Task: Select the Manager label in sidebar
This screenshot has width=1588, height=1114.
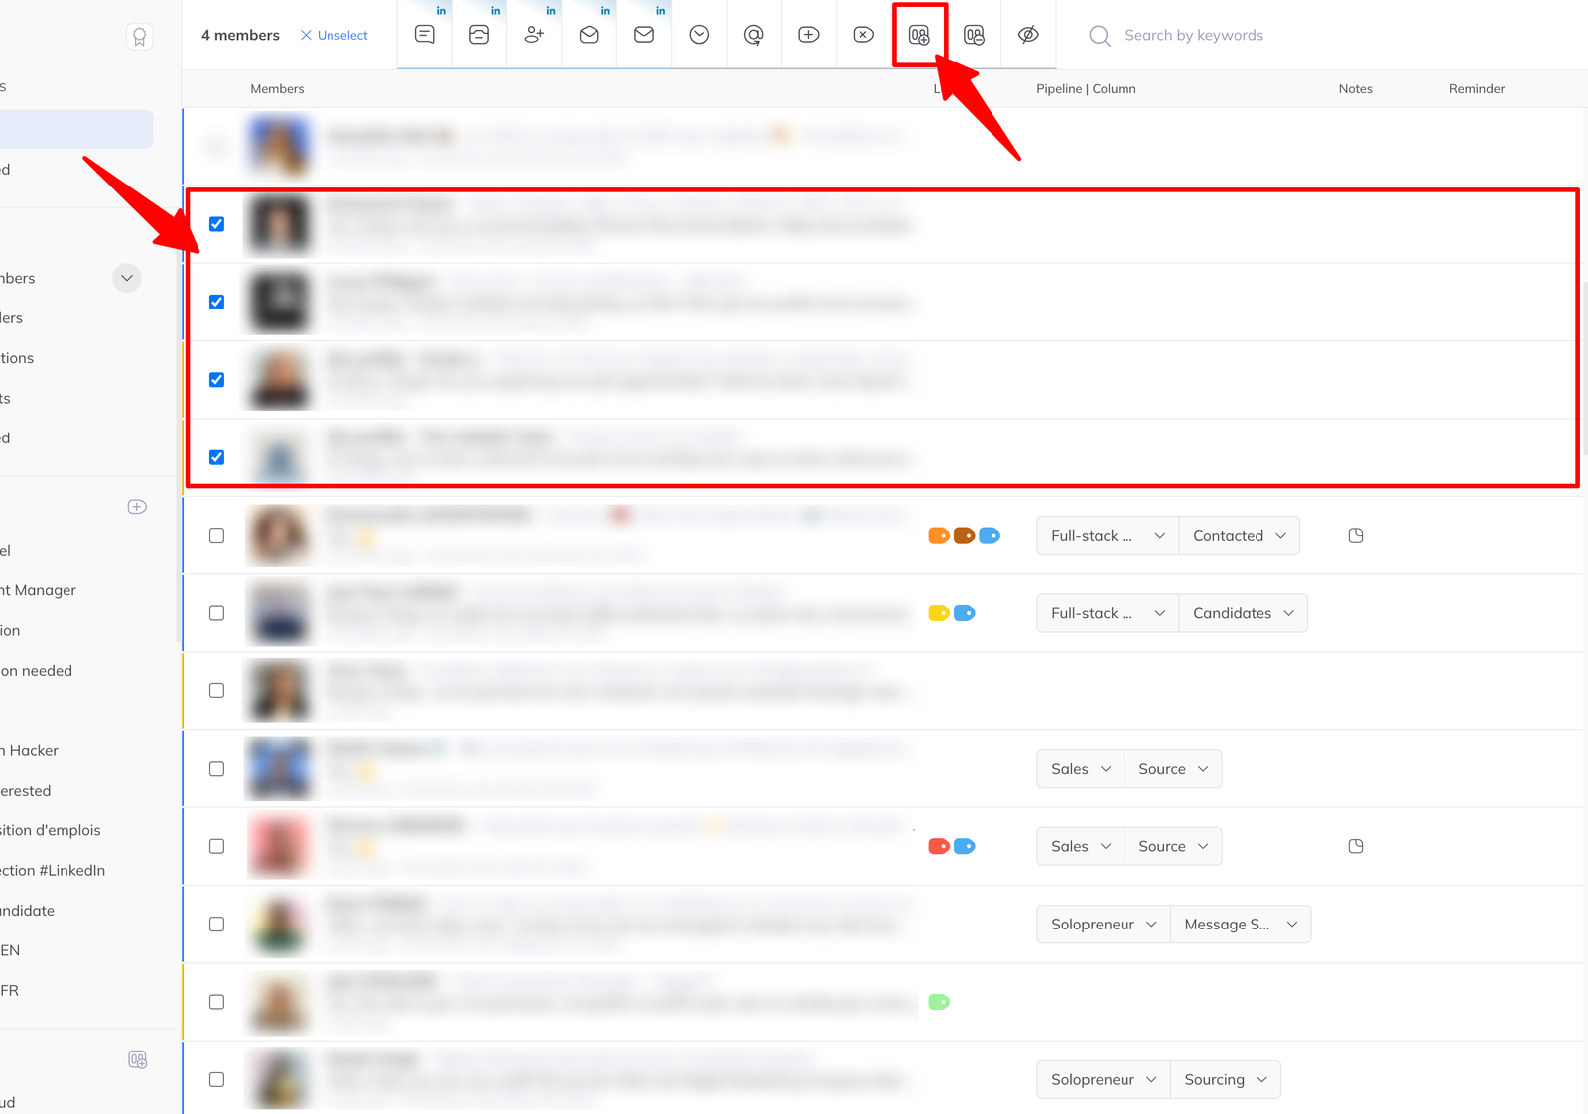Action: pyautogui.click(x=39, y=590)
